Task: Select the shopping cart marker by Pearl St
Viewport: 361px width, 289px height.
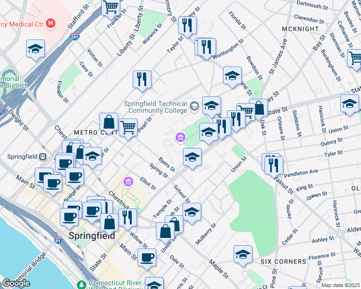Action: [x=128, y=128]
